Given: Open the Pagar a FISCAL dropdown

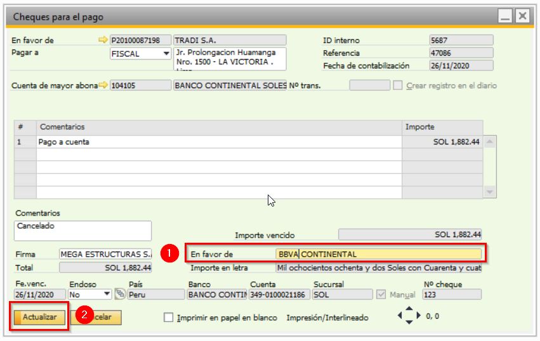Looking at the screenshot, I should [166, 54].
